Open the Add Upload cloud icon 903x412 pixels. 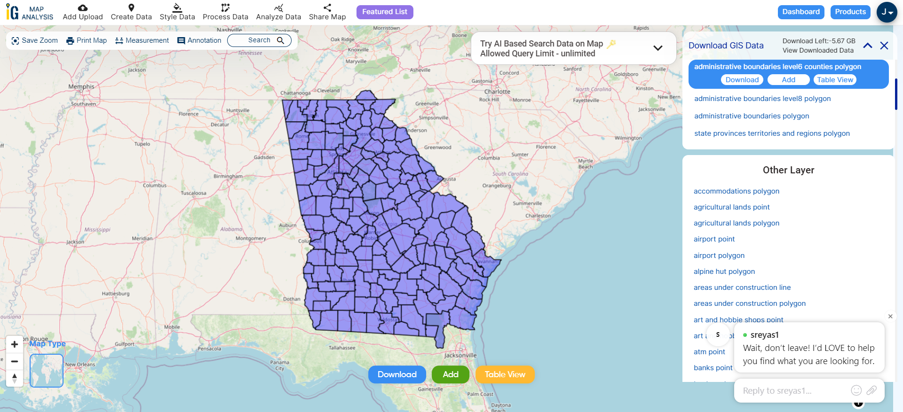click(x=82, y=8)
